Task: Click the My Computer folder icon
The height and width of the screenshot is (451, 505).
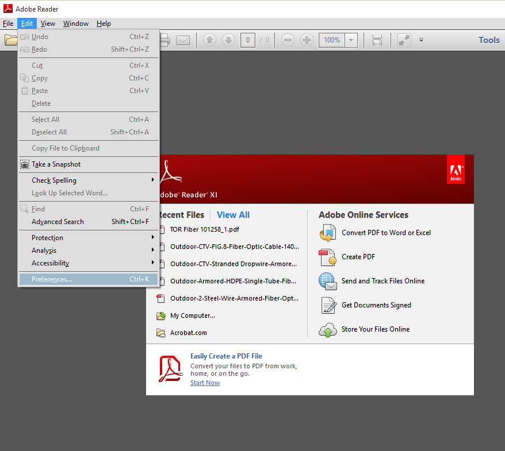Action: coord(160,315)
